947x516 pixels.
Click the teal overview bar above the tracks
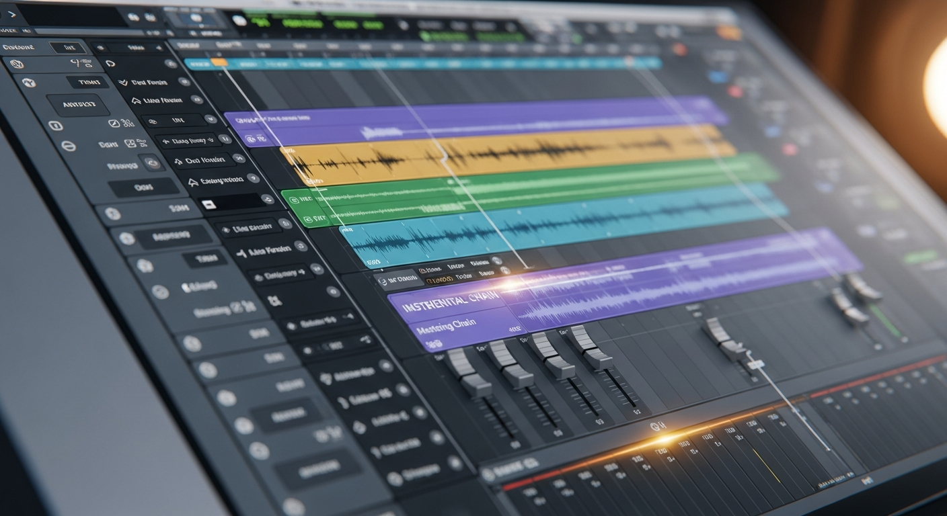pyautogui.click(x=422, y=64)
